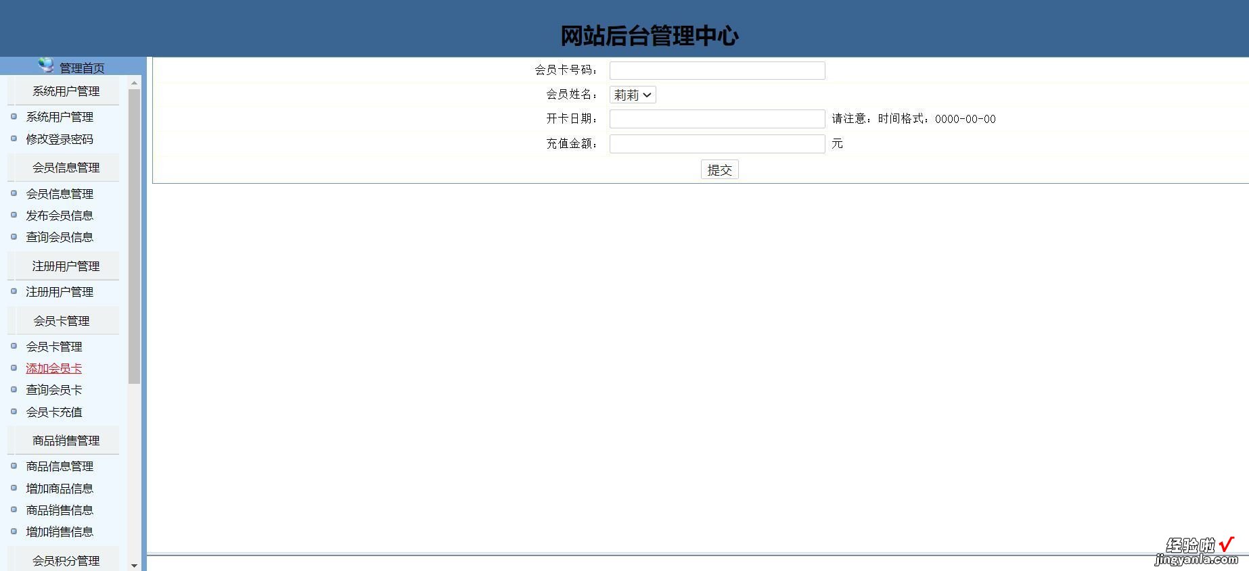The height and width of the screenshot is (571, 1249).
Task: Click the 提交 button
Action: coord(719,170)
